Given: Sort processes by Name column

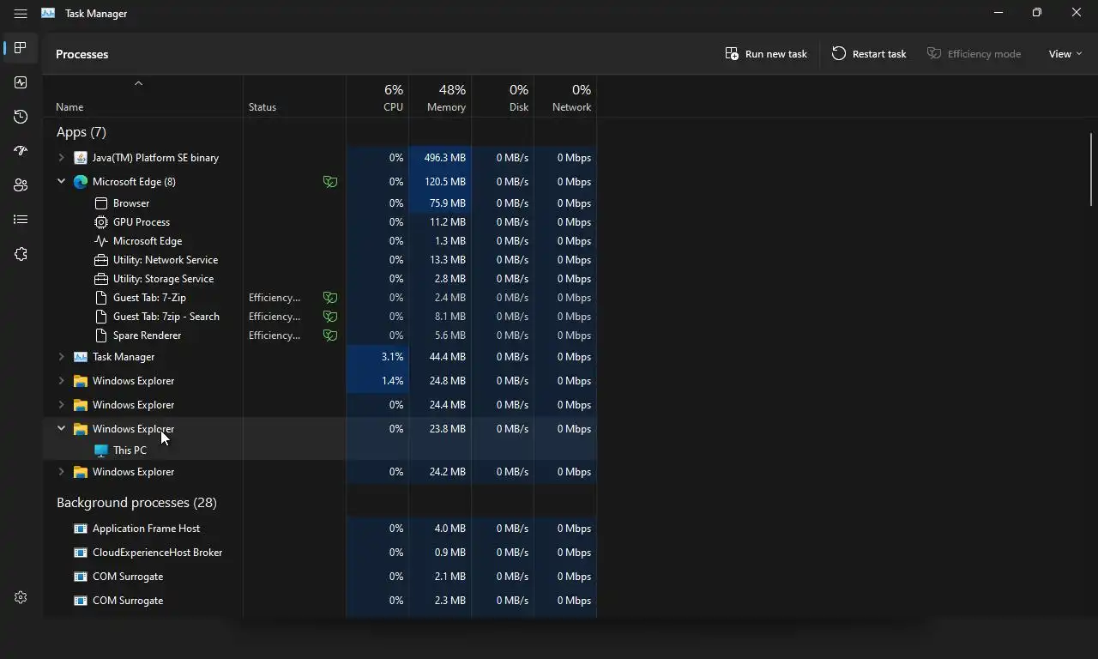Looking at the screenshot, I should coord(143,96).
